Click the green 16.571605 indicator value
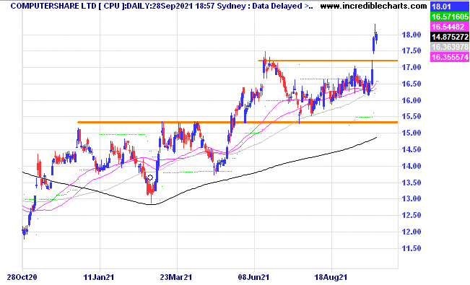Viewport: 470px width, 285px height. (449, 17)
